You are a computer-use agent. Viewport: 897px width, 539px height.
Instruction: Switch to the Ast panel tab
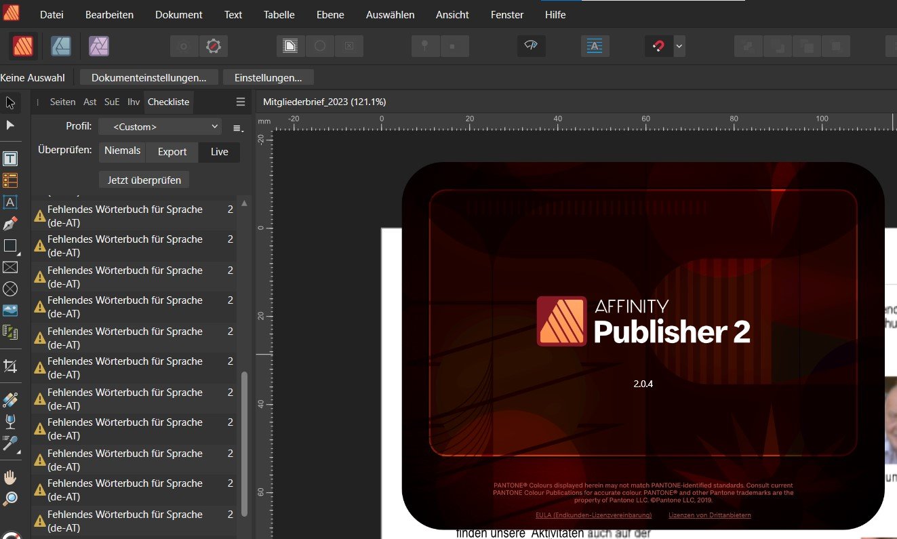(x=90, y=102)
